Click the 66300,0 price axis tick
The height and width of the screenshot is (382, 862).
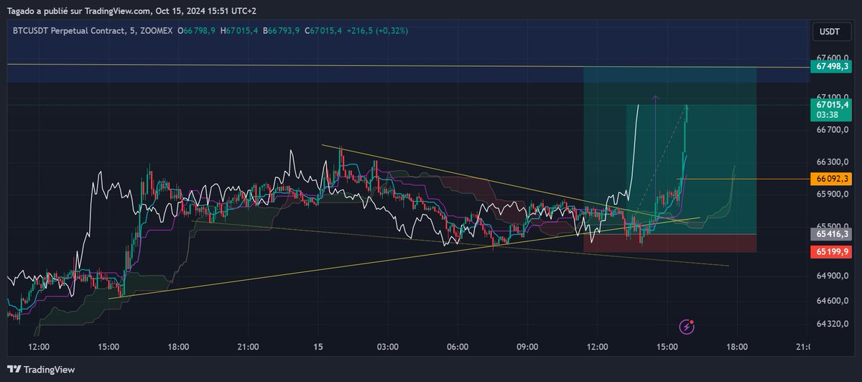tap(832, 162)
